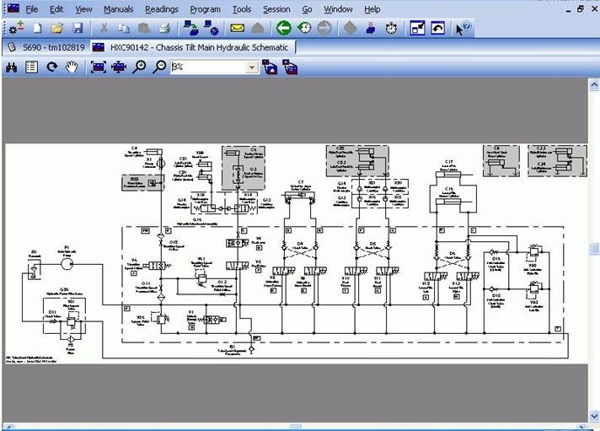Select the hand pan tool

click(x=72, y=67)
